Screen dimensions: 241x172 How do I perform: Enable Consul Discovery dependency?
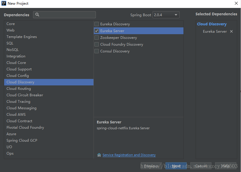coord(96,51)
